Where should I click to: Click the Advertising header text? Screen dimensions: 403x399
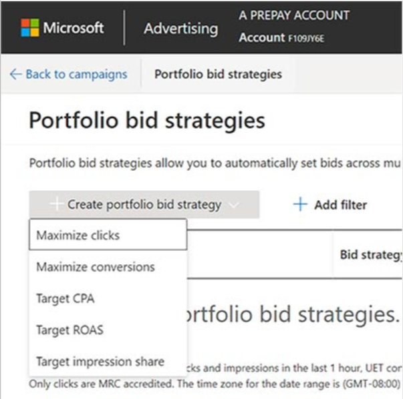(x=181, y=28)
